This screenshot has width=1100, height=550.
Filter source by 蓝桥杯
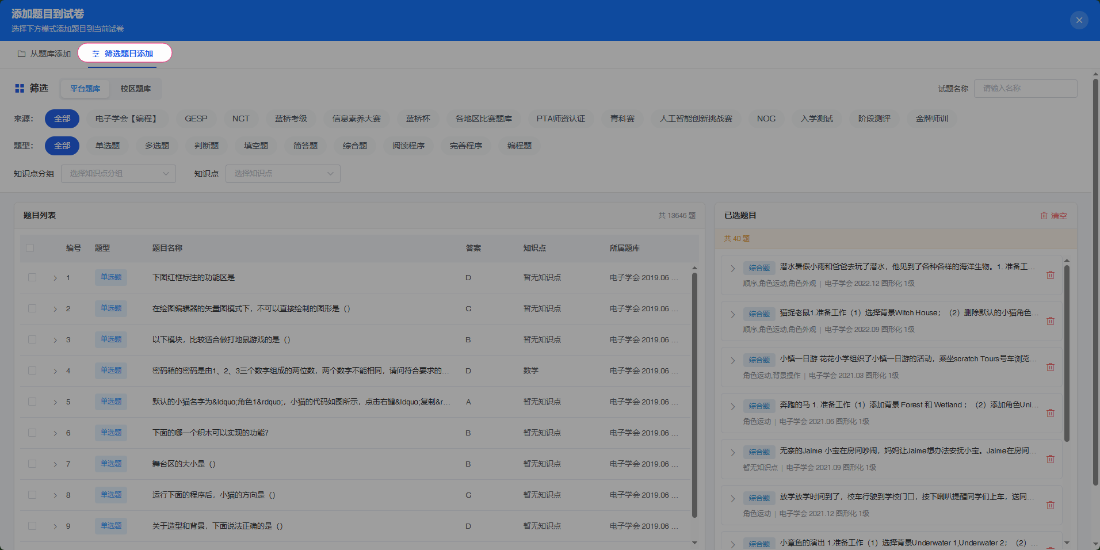pos(418,119)
